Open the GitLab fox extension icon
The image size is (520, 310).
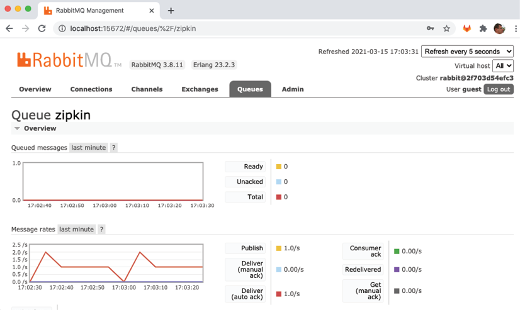[467, 28]
